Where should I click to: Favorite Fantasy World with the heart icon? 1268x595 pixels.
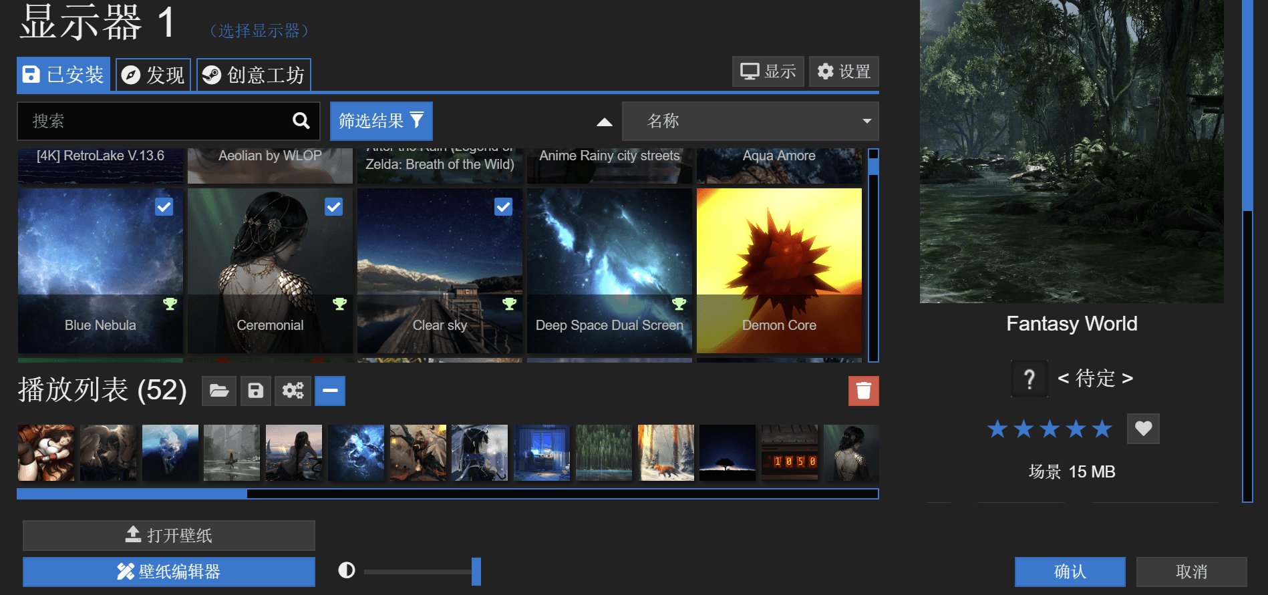(x=1143, y=429)
